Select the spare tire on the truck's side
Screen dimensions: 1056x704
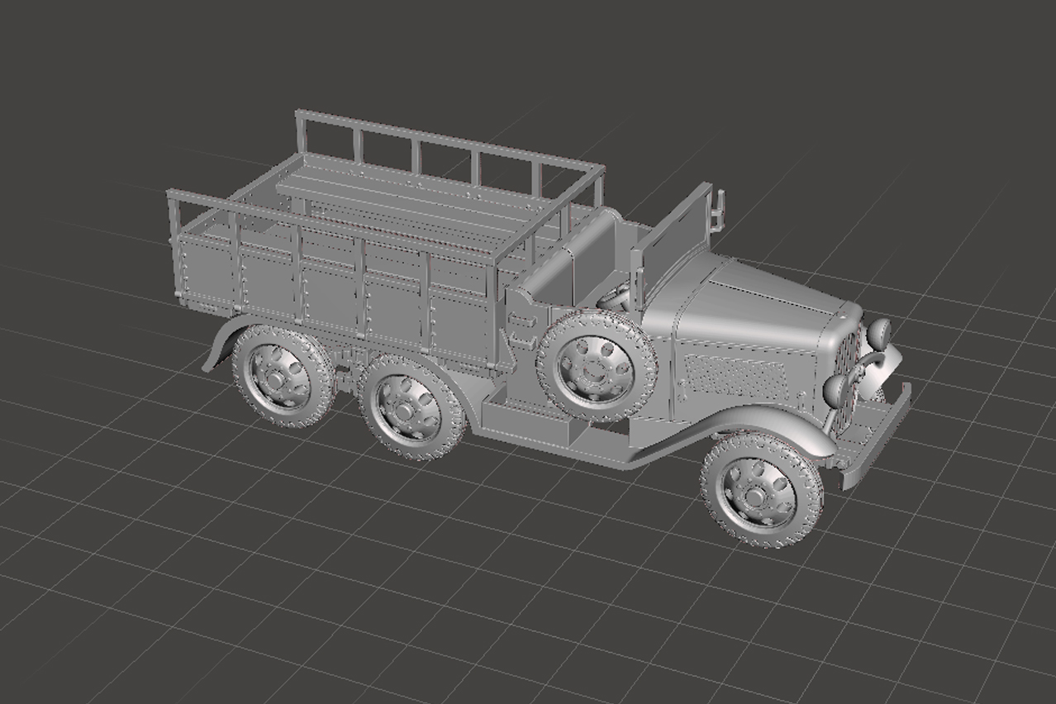(x=597, y=366)
